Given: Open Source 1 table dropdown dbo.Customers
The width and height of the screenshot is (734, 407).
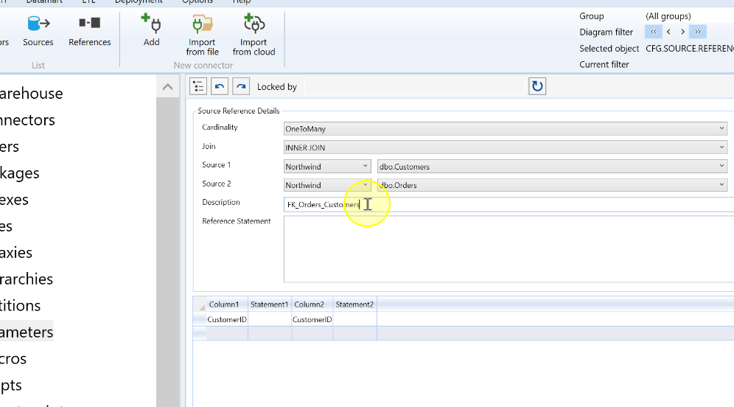Looking at the screenshot, I should click(553, 167).
